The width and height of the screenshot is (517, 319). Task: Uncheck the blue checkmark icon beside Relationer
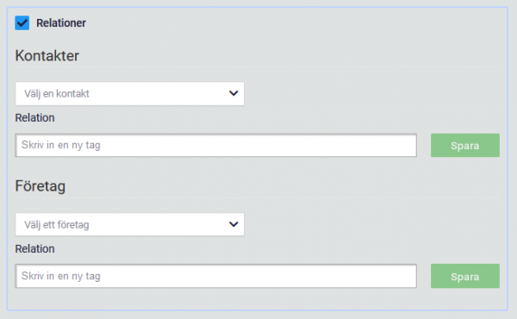tap(22, 23)
